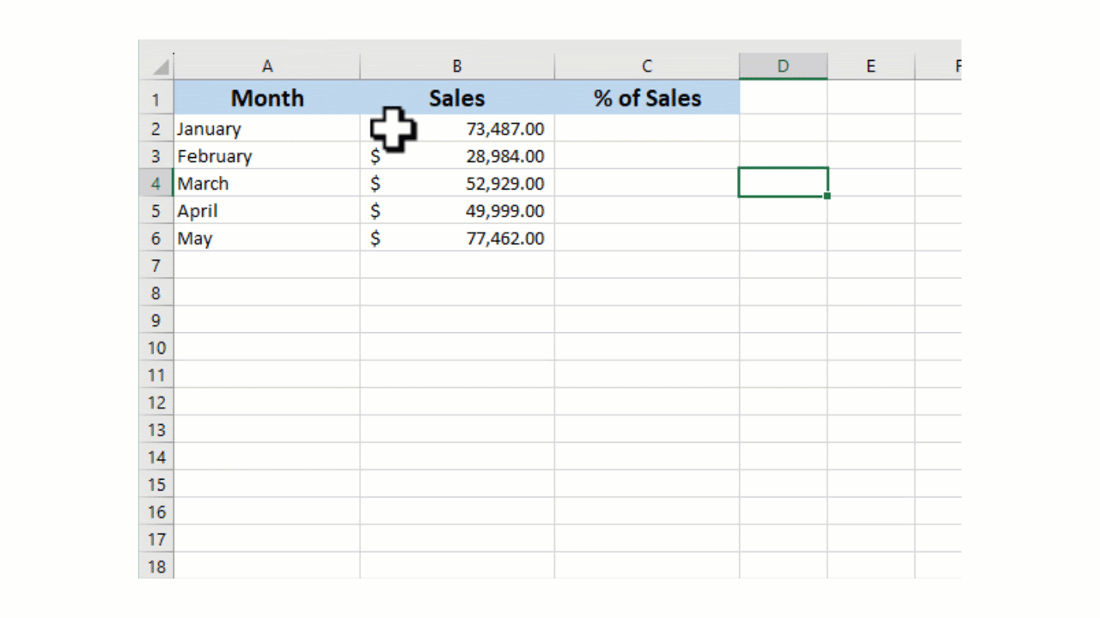Select the January cell
The image size is (1100, 618).
click(267, 129)
